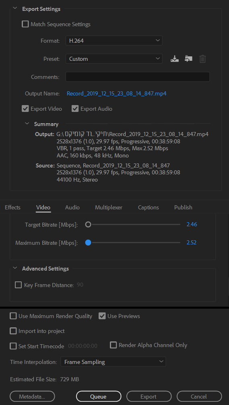Open the Multiplexer tab
The height and width of the screenshot is (405, 229).
click(109, 207)
